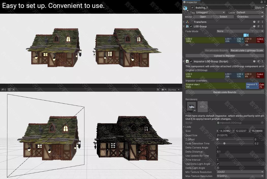The height and width of the screenshot is (179, 267).
Task: Click the Inspector lock icon
Action: coord(261,2)
